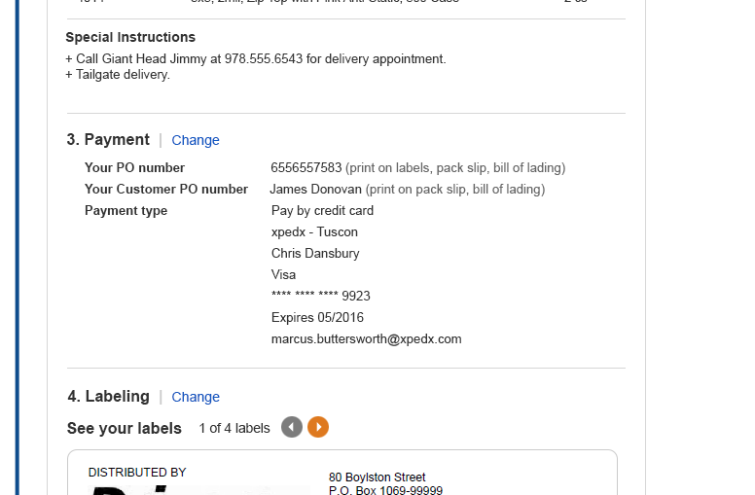Click the DISTRIBUTED BY label preview
The height and width of the screenshot is (495, 755).
(x=137, y=473)
